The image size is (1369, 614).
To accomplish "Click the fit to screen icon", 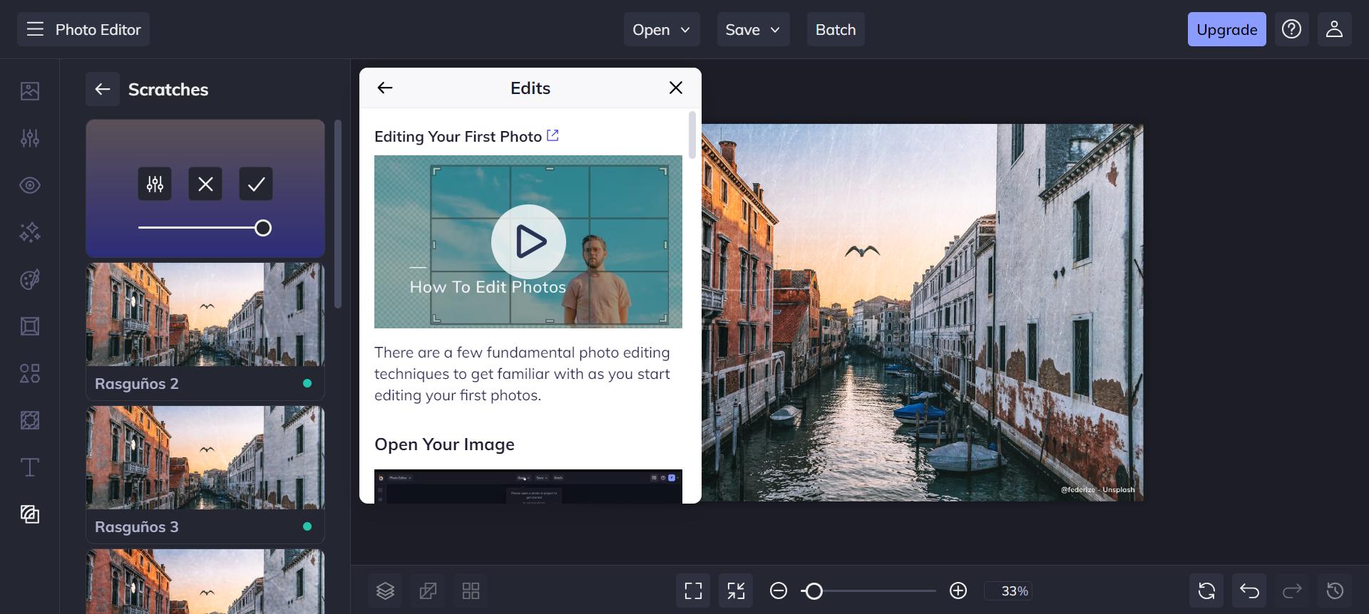I will [x=693, y=590].
